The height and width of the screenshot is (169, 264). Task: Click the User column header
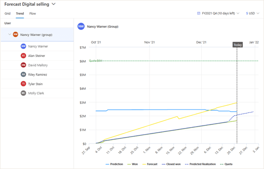[8, 23]
